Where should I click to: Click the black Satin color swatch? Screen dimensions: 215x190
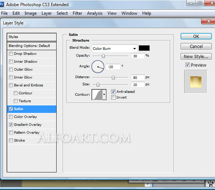pyautogui.click(x=144, y=48)
